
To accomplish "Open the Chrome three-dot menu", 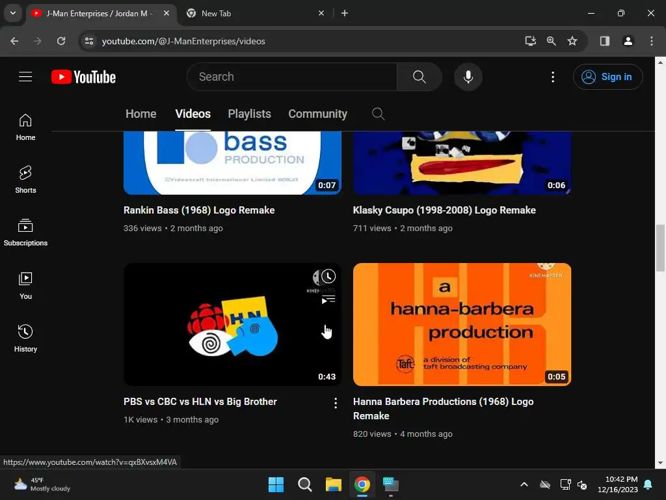I will point(652,41).
